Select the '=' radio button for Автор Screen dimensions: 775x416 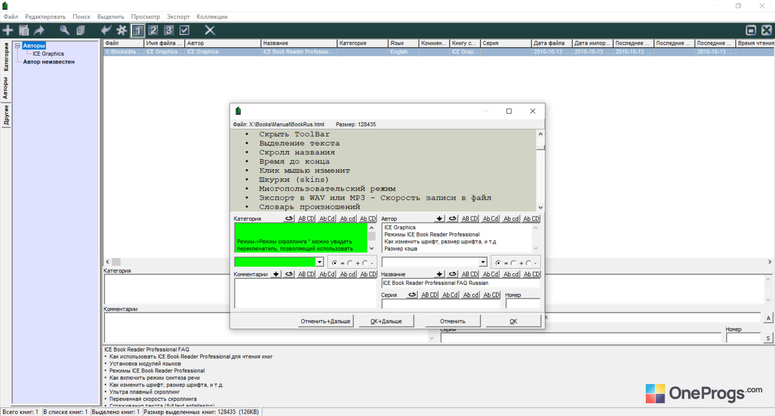click(x=498, y=263)
